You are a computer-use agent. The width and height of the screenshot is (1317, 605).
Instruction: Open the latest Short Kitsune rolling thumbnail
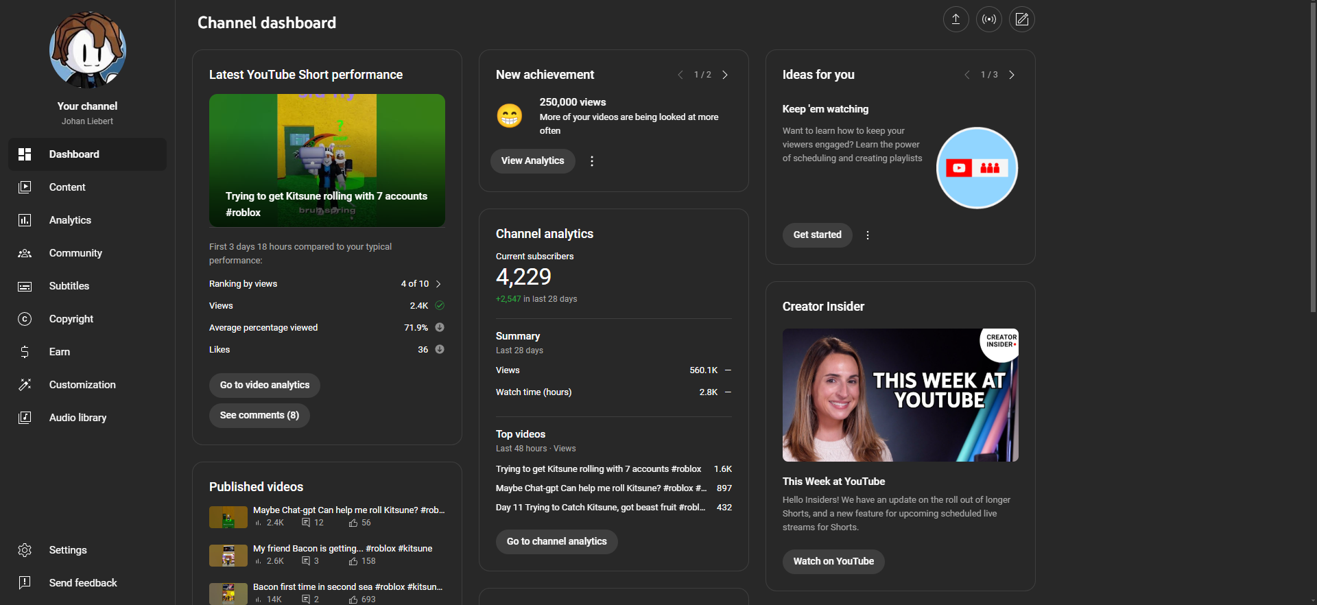coord(327,161)
